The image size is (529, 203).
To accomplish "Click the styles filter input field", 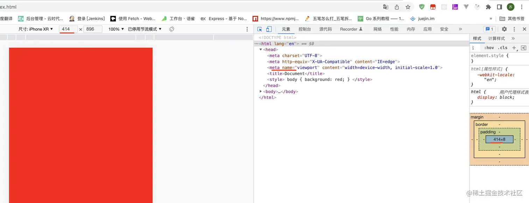I will pyautogui.click(x=476, y=48).
